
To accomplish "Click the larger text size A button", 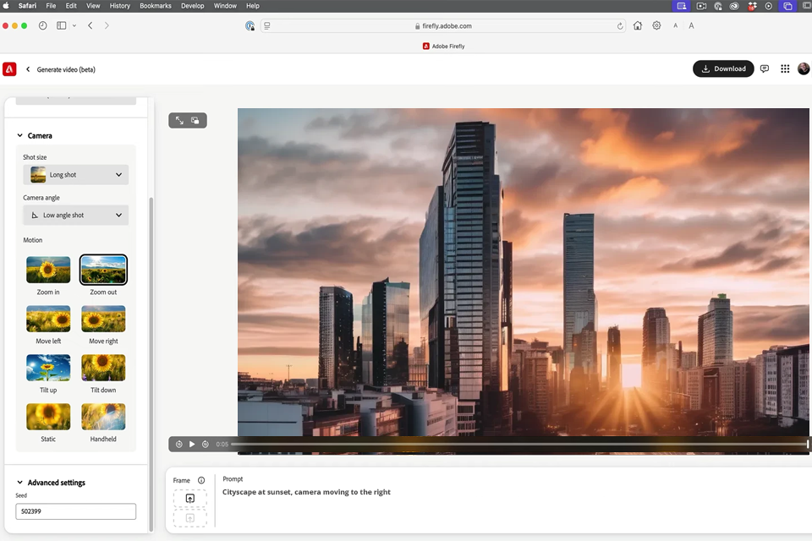I will (x=691, y=25).
